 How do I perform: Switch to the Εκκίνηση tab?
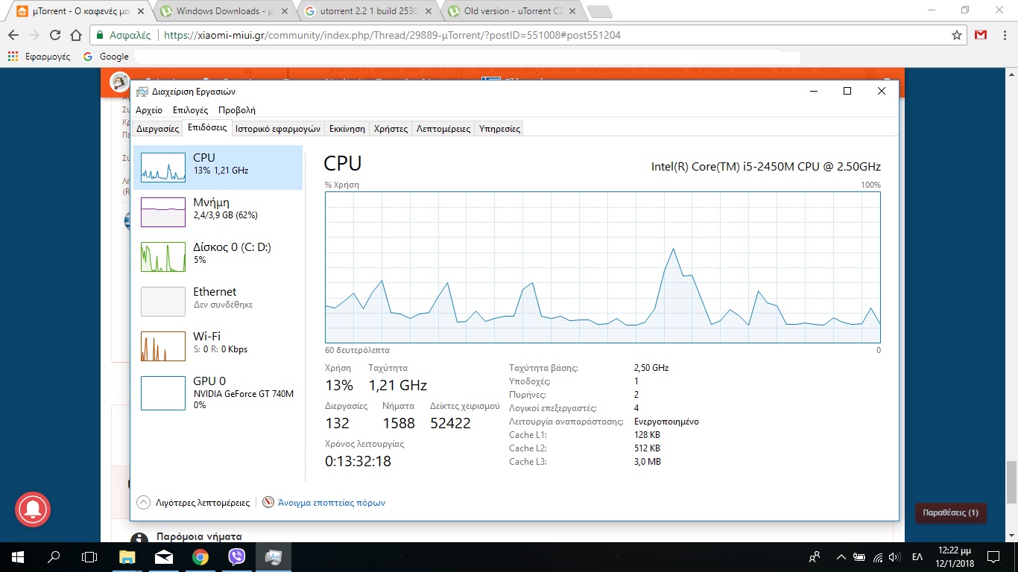(x=347, y=129)
